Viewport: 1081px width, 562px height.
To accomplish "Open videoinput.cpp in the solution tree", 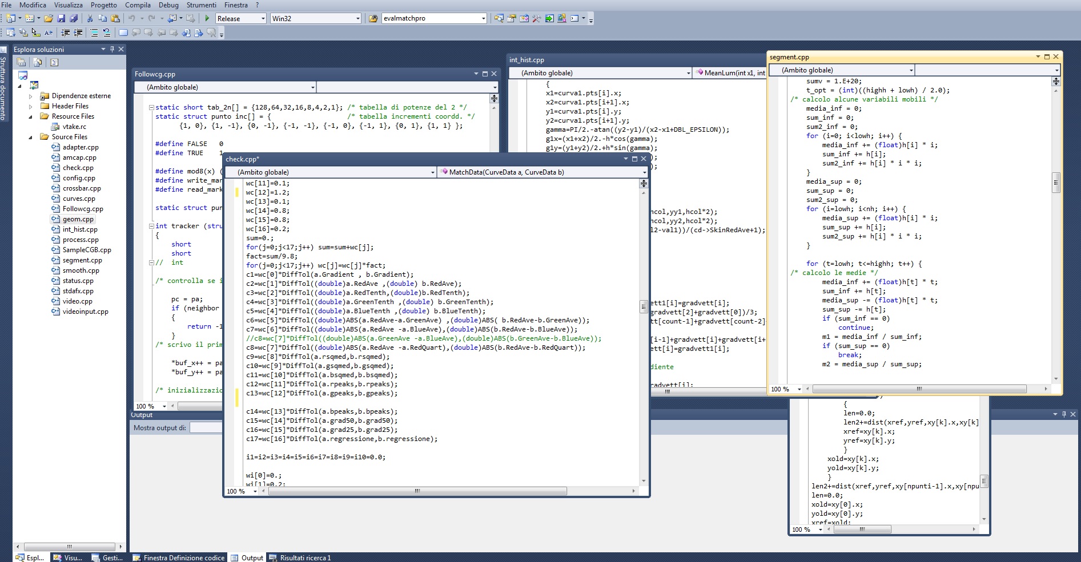I will (x=85, y=312).
